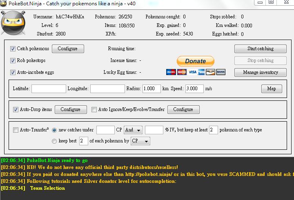This screenshot has height=200, width=294.
Task: Expand the CP sort-by dropdown
Action: pos(140,141)
